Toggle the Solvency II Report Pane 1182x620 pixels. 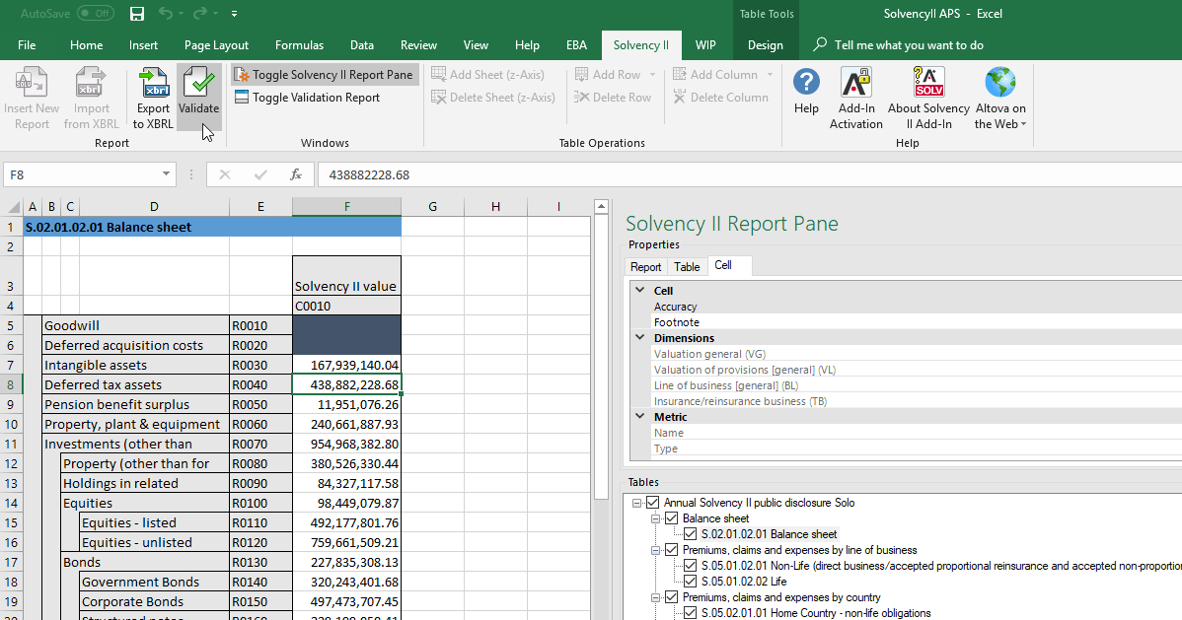tap(324, 74)
